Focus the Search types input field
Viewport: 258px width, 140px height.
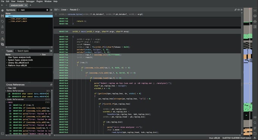pyautogui.click(x=32, y=51)
